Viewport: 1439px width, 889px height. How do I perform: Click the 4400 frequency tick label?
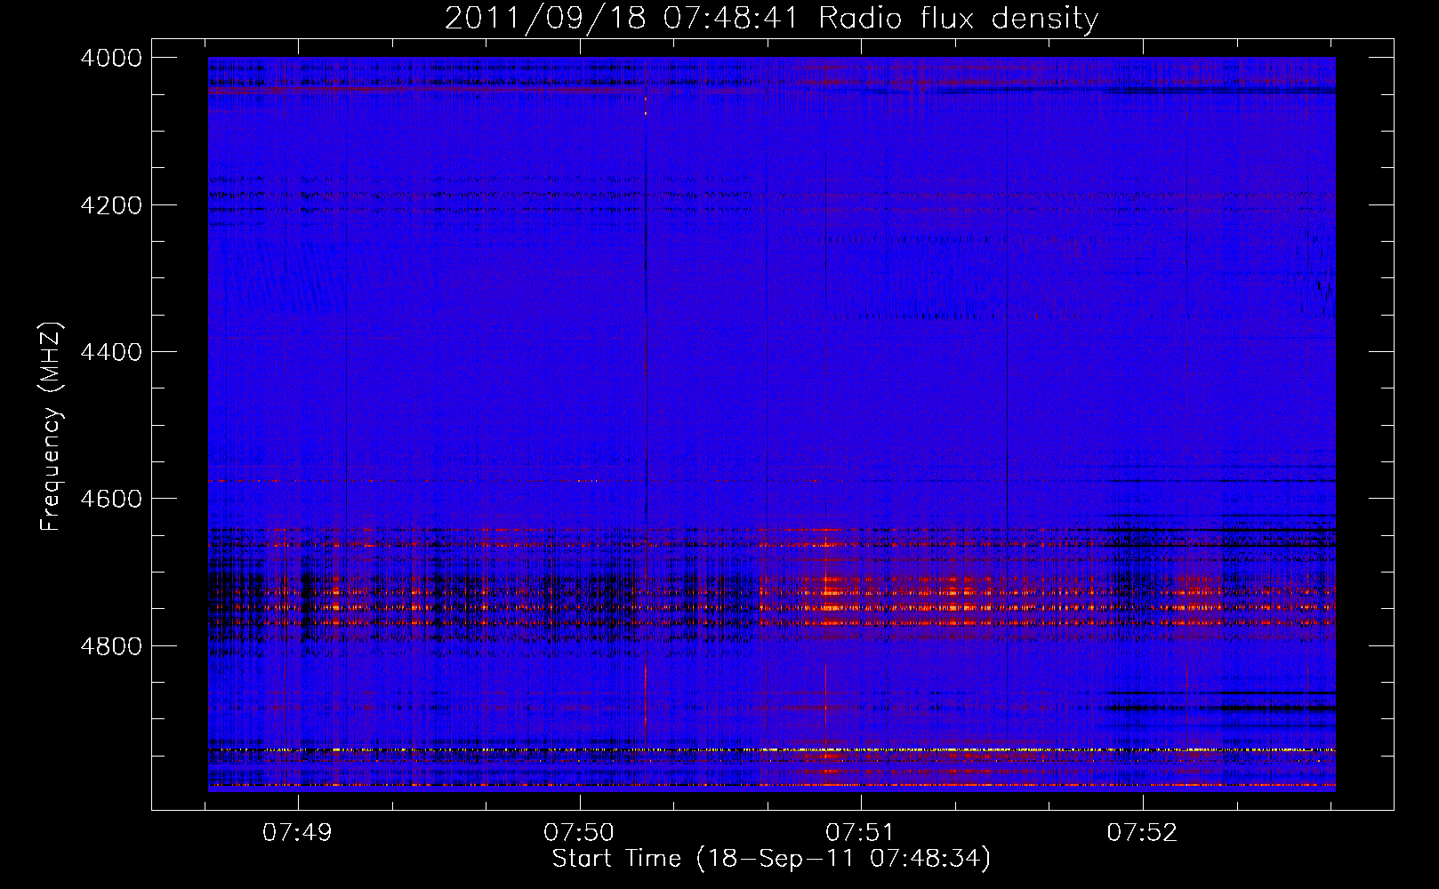pyautogui.click(x=111, y=352)
